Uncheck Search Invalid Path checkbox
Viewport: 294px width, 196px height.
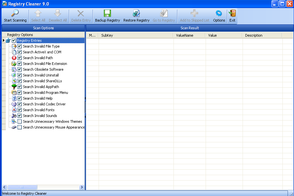pos(20,58)
